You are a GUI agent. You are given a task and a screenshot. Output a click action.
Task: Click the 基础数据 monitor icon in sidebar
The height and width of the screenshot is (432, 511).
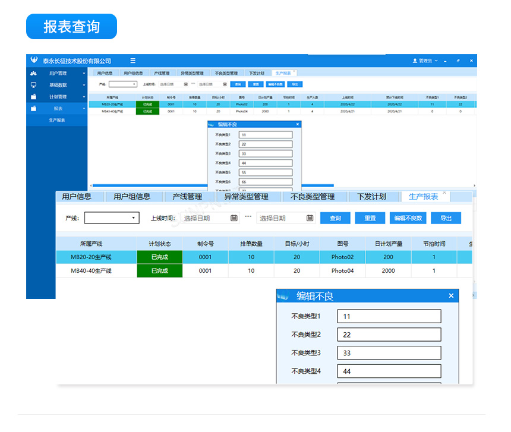(x=34, y=85)
